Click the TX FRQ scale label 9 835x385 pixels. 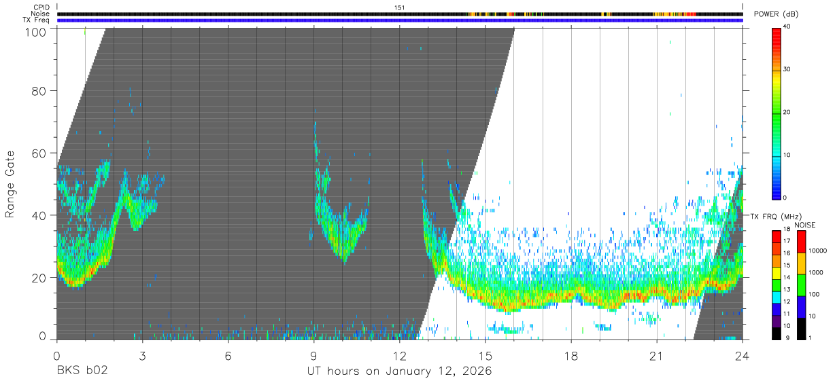click(x=786, y=337)
